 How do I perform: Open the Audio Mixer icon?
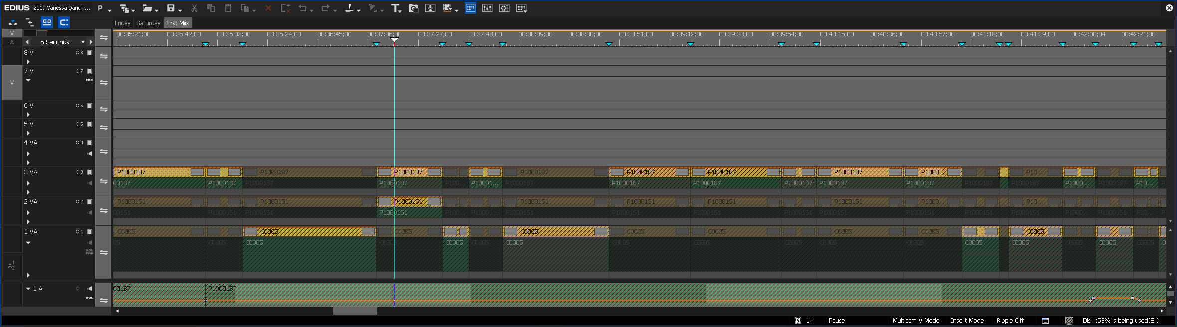(x=487, y=8)
